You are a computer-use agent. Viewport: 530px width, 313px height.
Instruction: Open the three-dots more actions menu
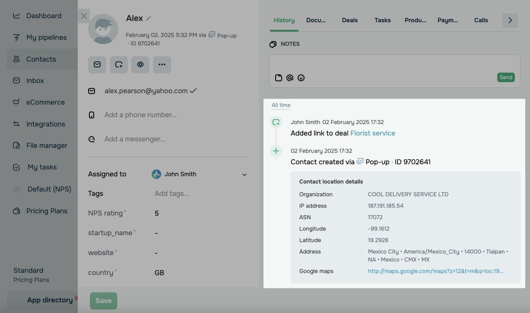click(x=162, y=64)
